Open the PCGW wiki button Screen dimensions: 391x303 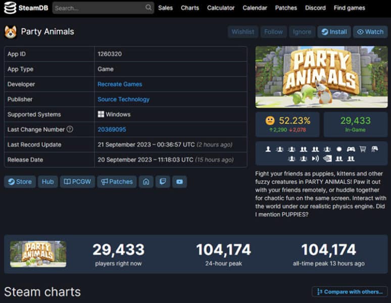point(77,182)
